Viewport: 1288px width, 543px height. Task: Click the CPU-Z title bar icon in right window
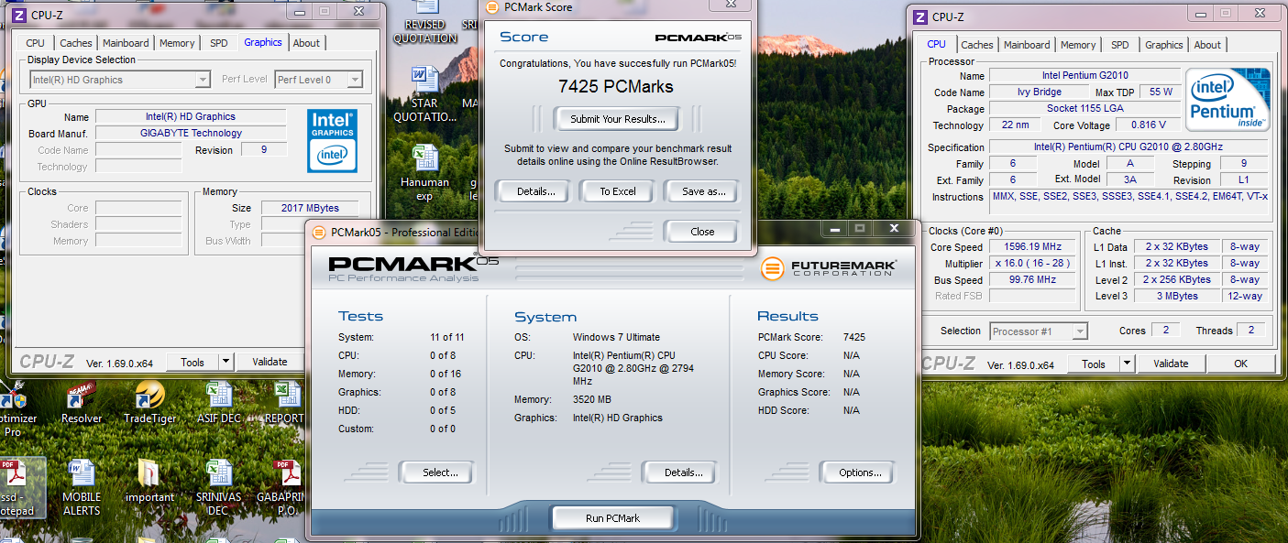(x=919, y=16)
